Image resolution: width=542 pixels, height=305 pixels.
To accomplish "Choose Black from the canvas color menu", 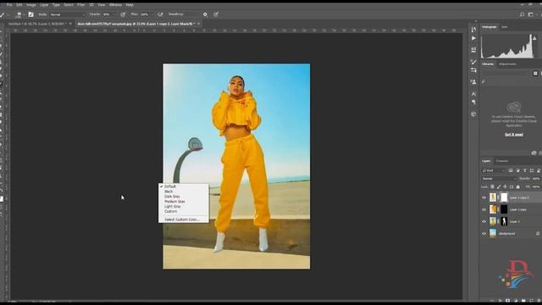I will coord(184,191).
